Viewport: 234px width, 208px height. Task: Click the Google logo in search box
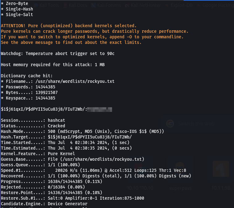[170, 124]
